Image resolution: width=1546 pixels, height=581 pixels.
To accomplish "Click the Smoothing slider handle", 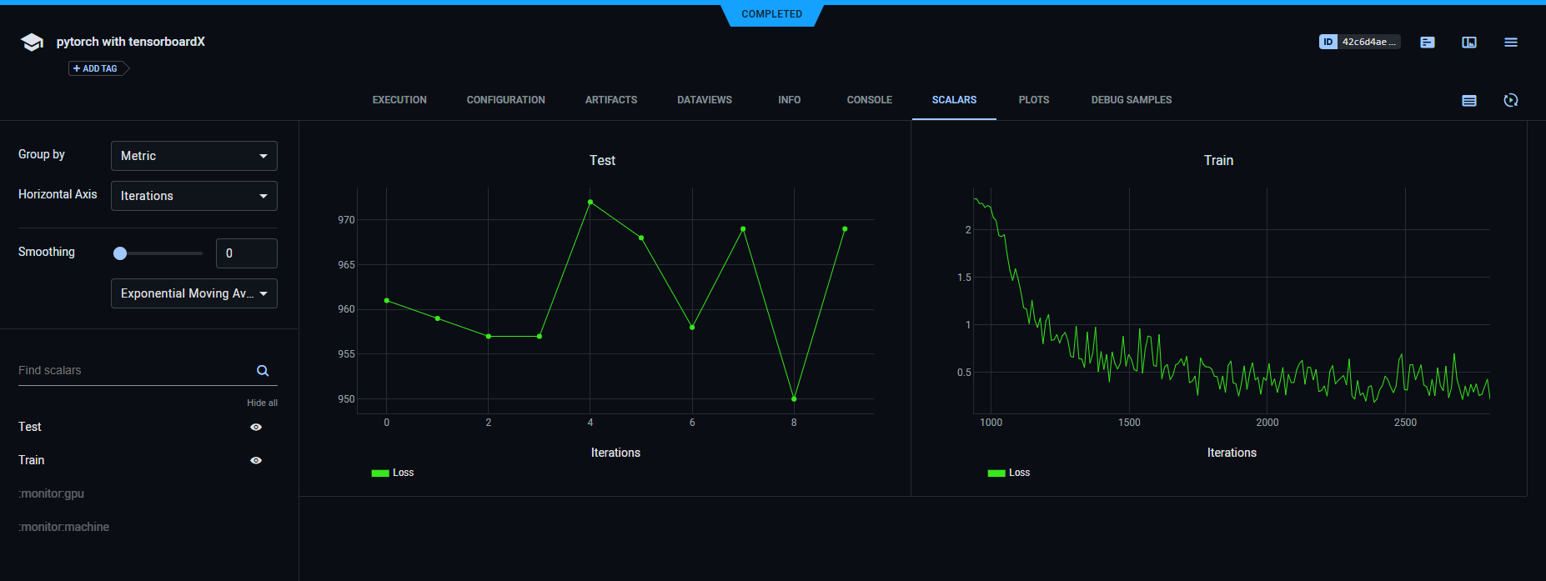I will point(120,253).
